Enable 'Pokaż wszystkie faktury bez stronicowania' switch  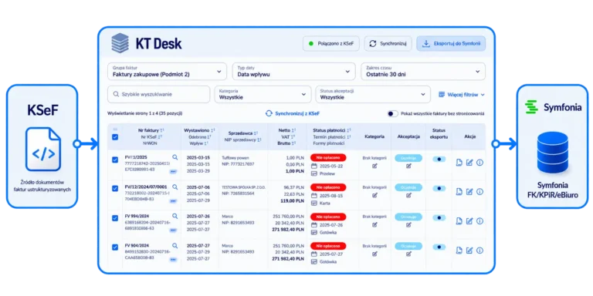pos(393,113)
